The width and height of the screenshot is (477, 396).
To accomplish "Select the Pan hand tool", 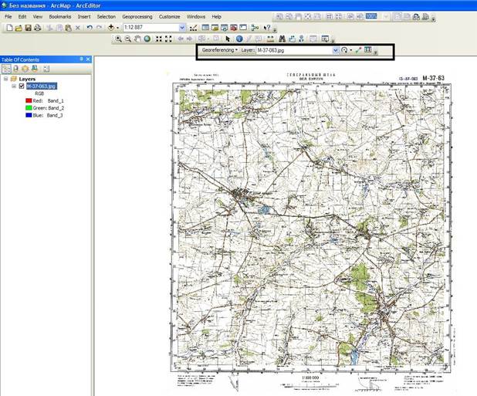I will pos(137,39).
